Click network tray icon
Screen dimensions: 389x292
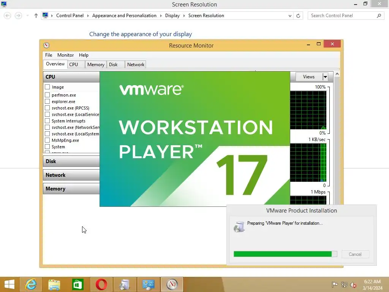[344, 284]
